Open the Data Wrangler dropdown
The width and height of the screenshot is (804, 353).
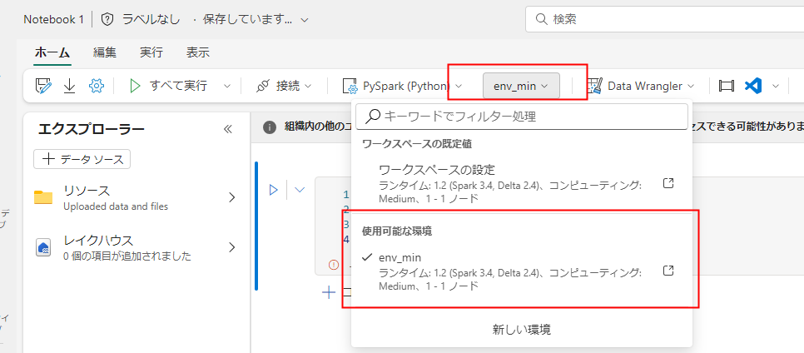[x=640, y=87]
